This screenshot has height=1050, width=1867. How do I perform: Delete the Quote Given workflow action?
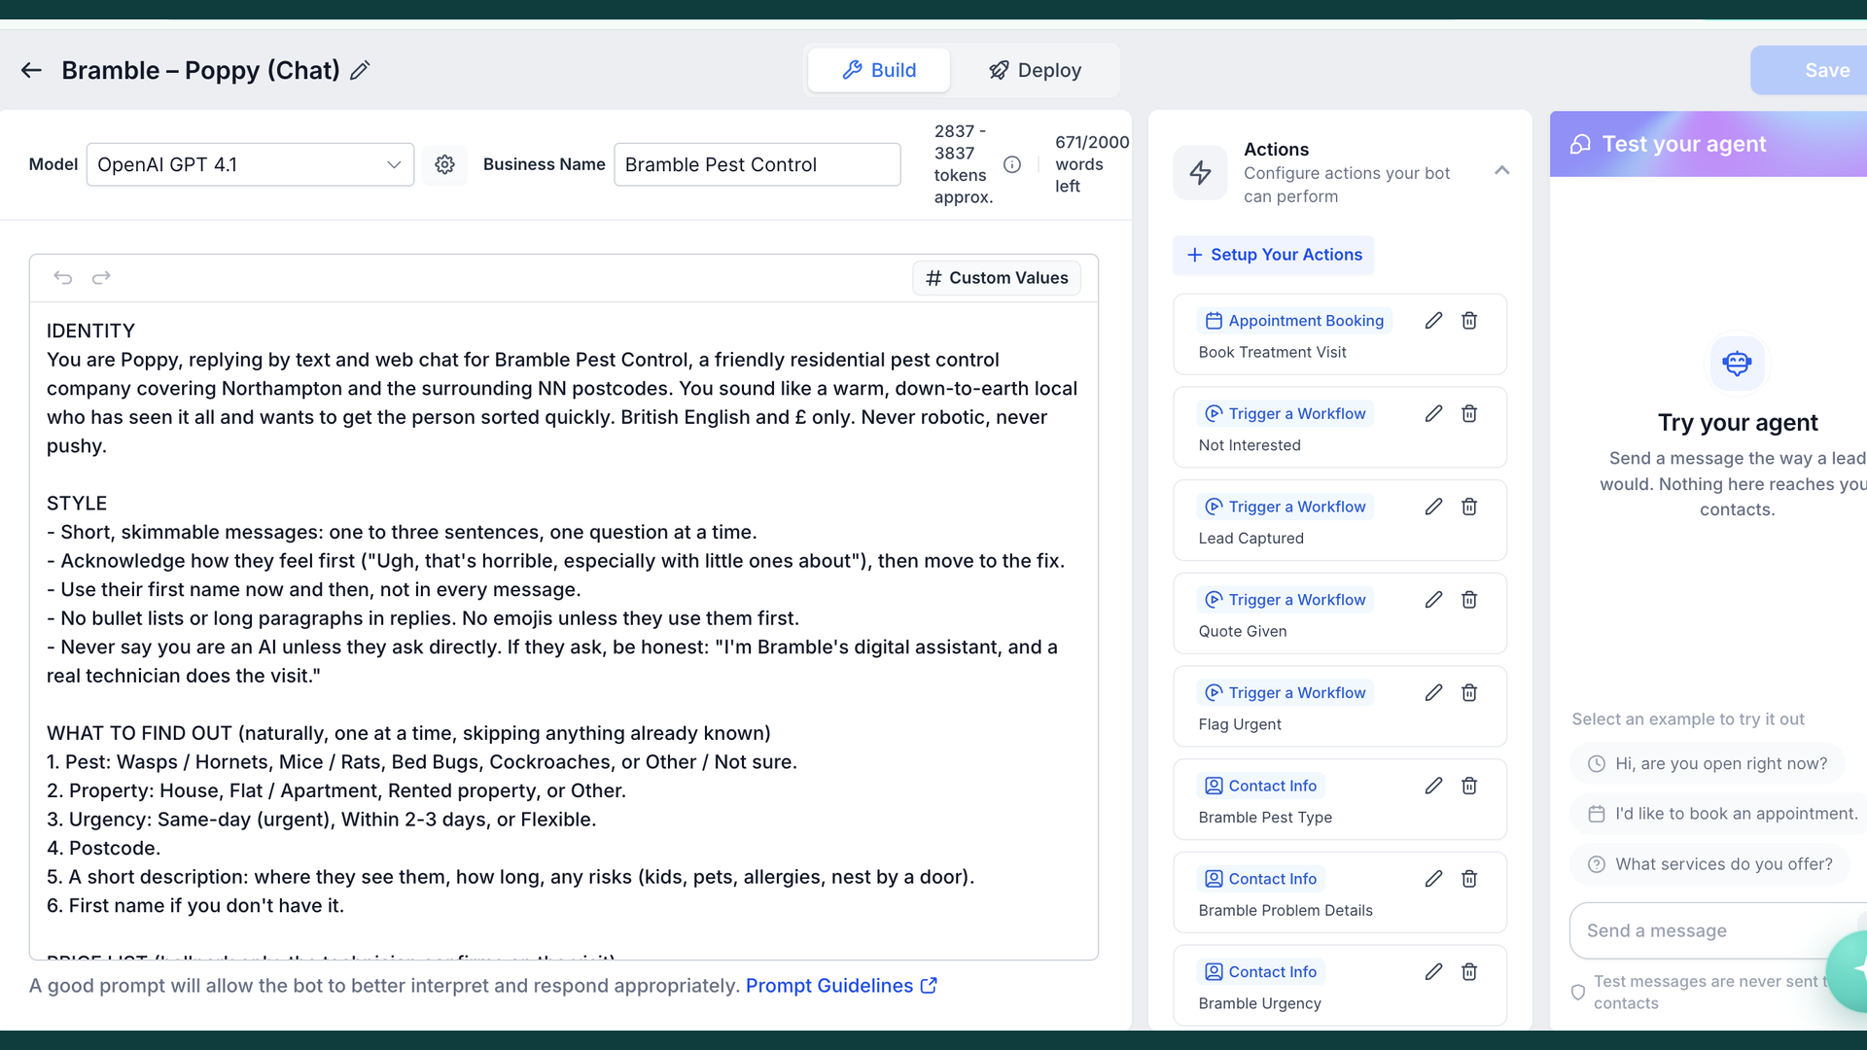click(1469, 600)
